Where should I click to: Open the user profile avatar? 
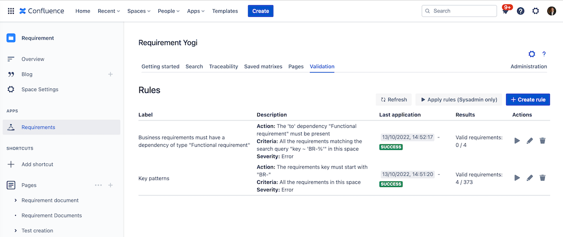tap(551, 11)
